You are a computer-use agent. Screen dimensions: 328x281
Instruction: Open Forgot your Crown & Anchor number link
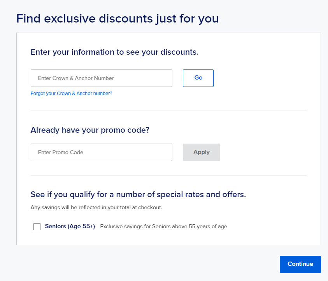click(x=71, y=94)
